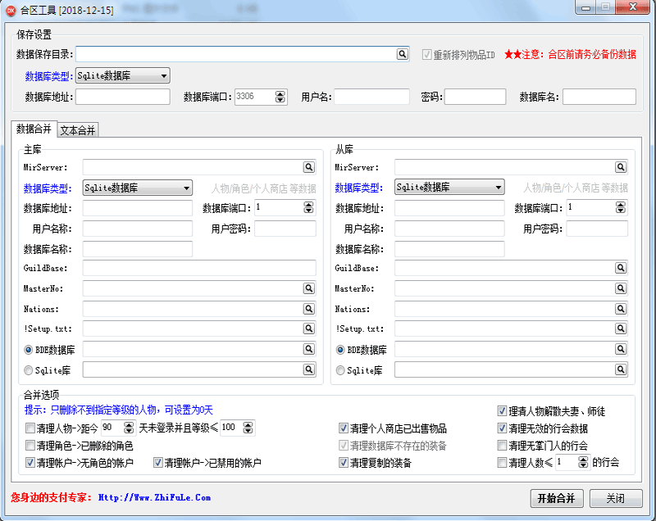Screen dimensions: 656x521
Task: Browse for the 从库 Sqlite库 file
Action: click(x=621, y=369)
